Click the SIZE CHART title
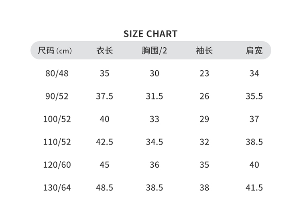Image resolution: width=301 pixels, height=203 pixels. [x=150, y=34]
